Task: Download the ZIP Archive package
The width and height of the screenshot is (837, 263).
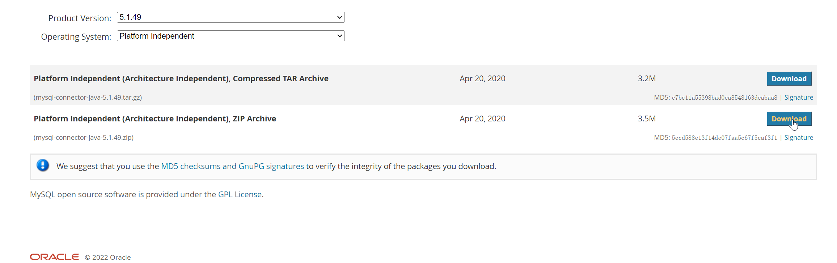Action: point(789,119)
